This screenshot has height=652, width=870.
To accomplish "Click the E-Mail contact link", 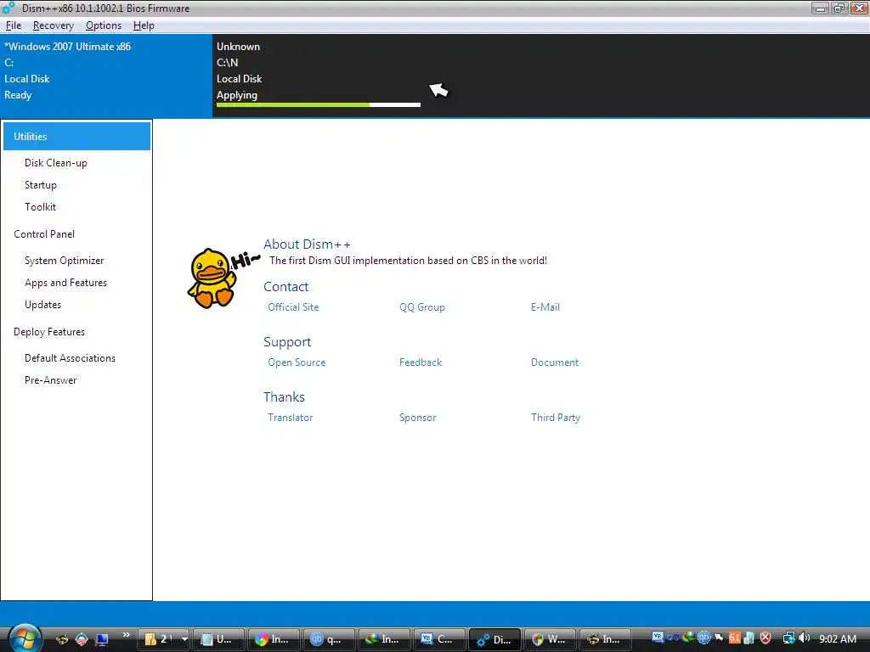I will point(545,307).
